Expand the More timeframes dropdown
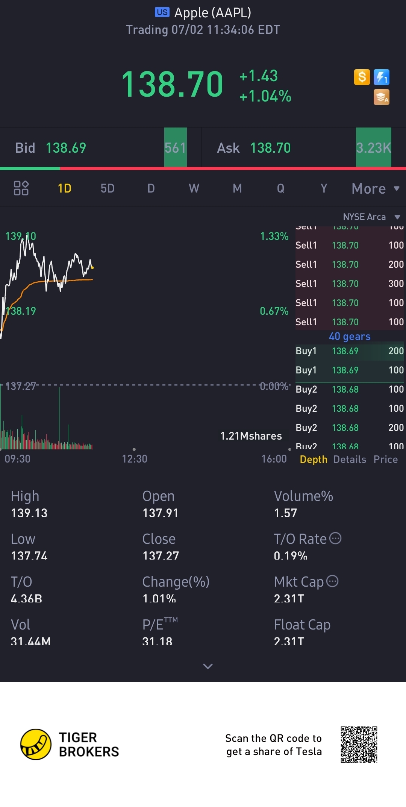The width and height of the screenshot is (406, 807). pyautogui.click(x=375, y=188)
